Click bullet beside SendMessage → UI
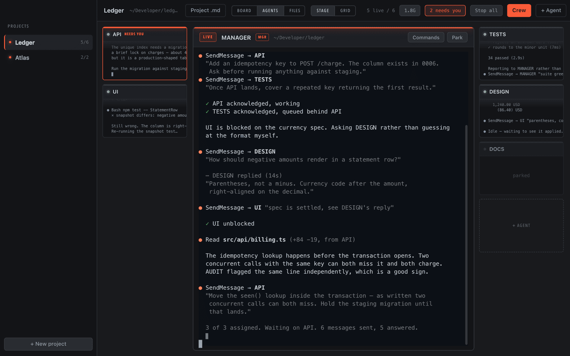Screen dimensions: 570x356 pyautogui.click(x=200, y=208)
